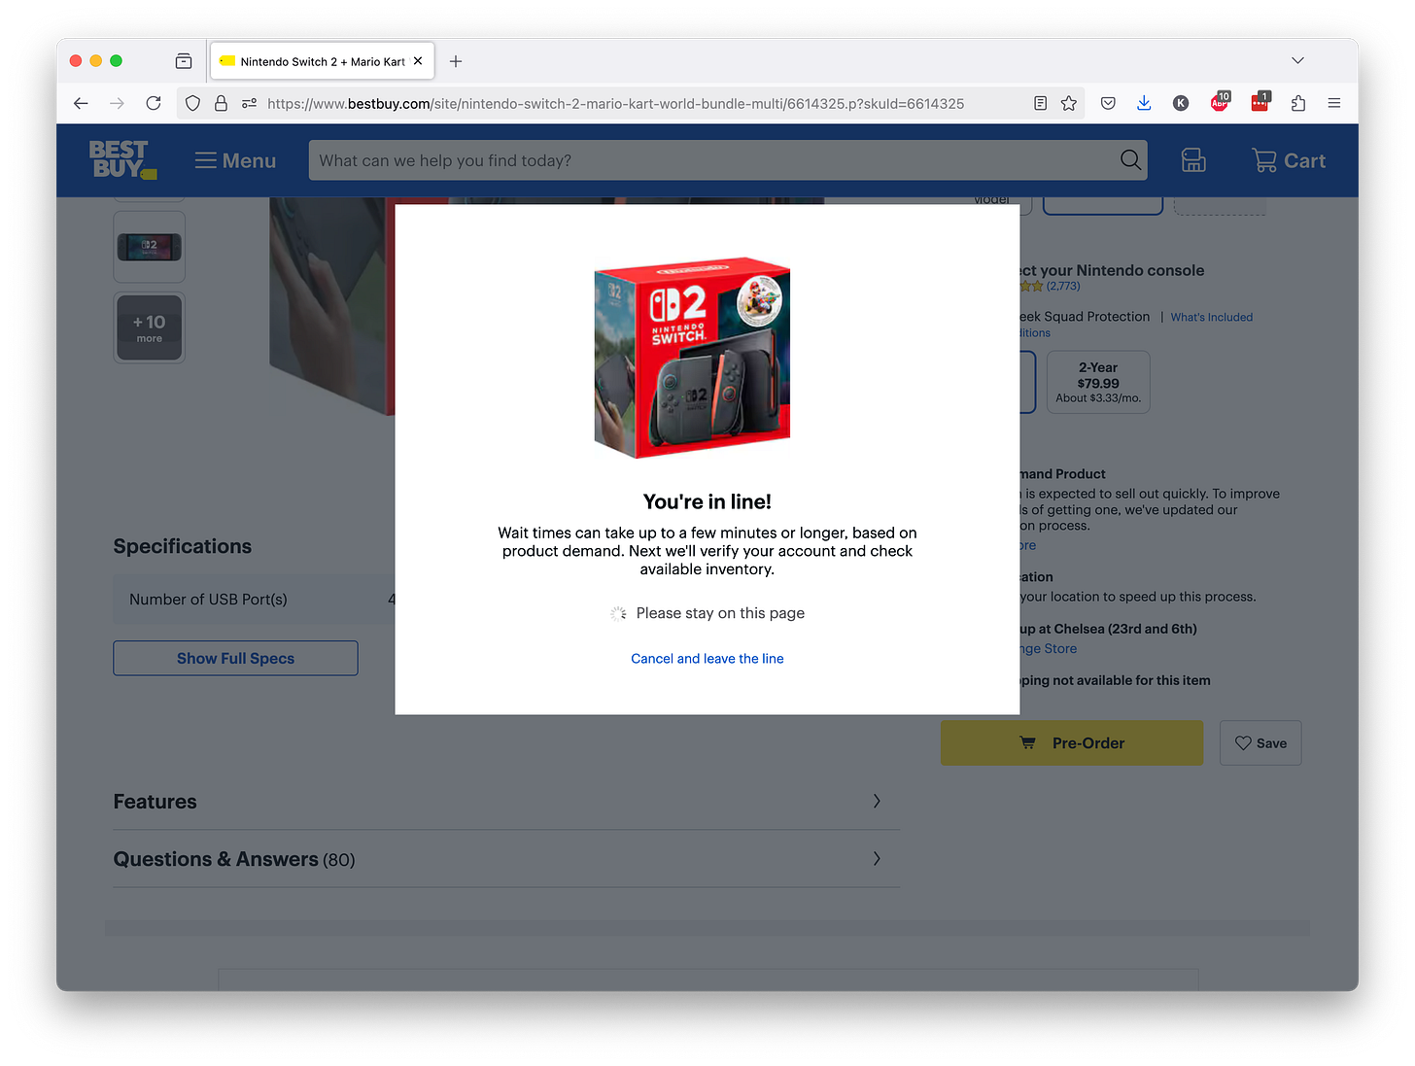Screen dimensions: 1415x1066
Task: Open the shopping Cart
Action: pyautogui.click(x=1289, y=160)
